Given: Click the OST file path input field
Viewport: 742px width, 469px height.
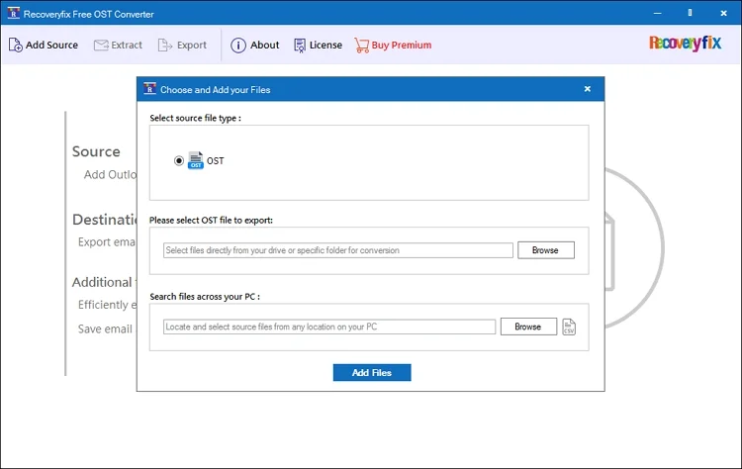Looking at the screenshot, I should (338, 250).
